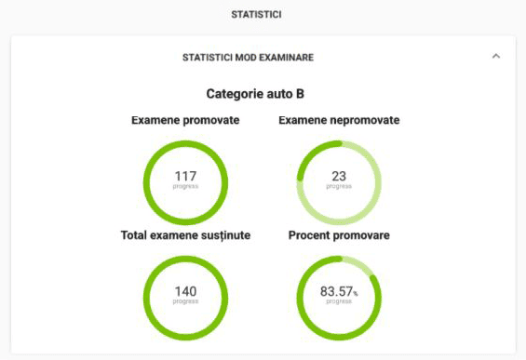Collapse the Statistici Mod Examinare panel chevron
Image resolution: width=526 pixels, height=360 pixels.
point(496,57)
